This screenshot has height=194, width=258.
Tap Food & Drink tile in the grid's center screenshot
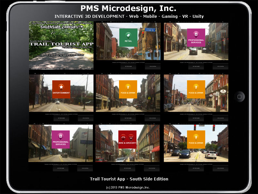pos(128,89)
